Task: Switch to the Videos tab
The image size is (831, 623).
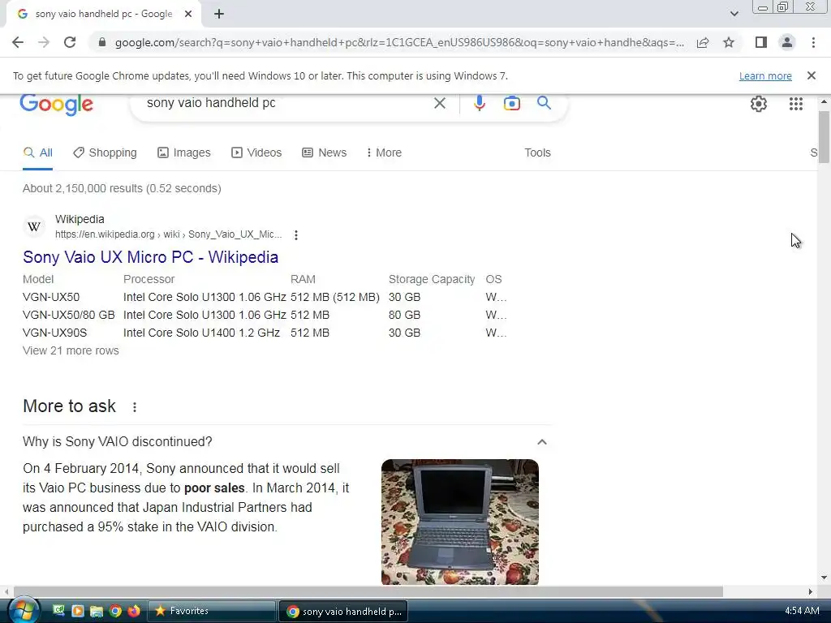Action: (256, 153)
